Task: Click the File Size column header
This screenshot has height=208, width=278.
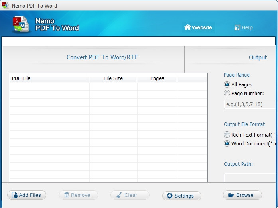Action: 113,78
